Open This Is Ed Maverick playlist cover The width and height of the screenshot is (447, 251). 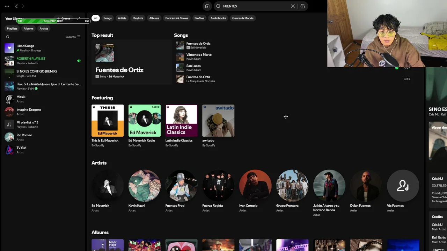tap(108, 121)
